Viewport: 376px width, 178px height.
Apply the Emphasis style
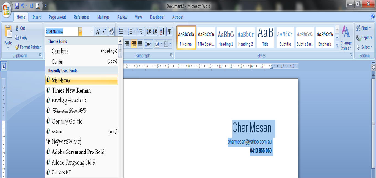coord(325,38)
